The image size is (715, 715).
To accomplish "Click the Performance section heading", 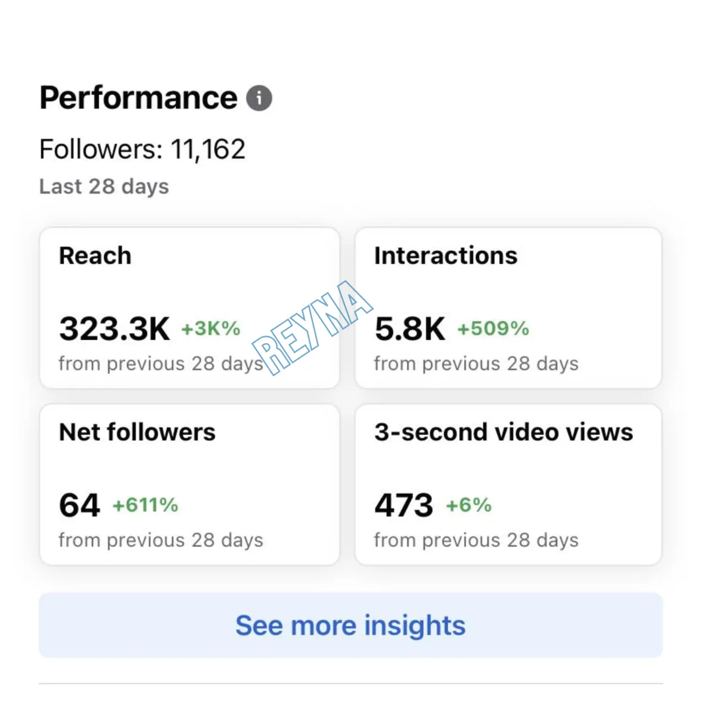I will (x=138, y=98).
